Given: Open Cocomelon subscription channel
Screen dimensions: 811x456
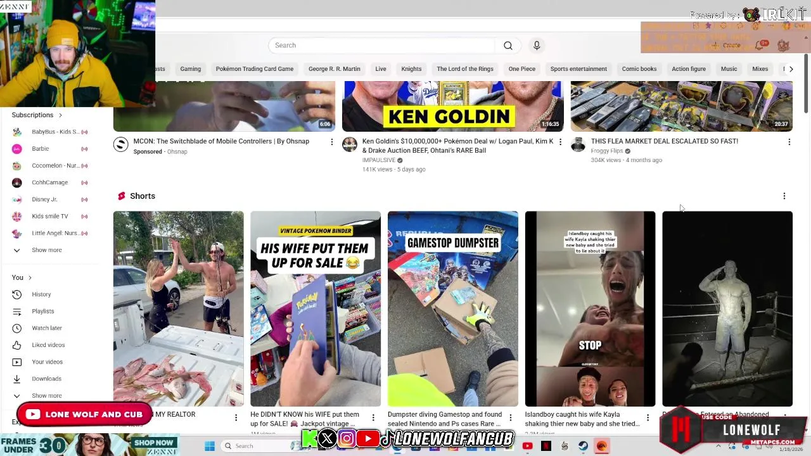Looking at the screenshot, I should pyautogui.click(x=50, y=166).
